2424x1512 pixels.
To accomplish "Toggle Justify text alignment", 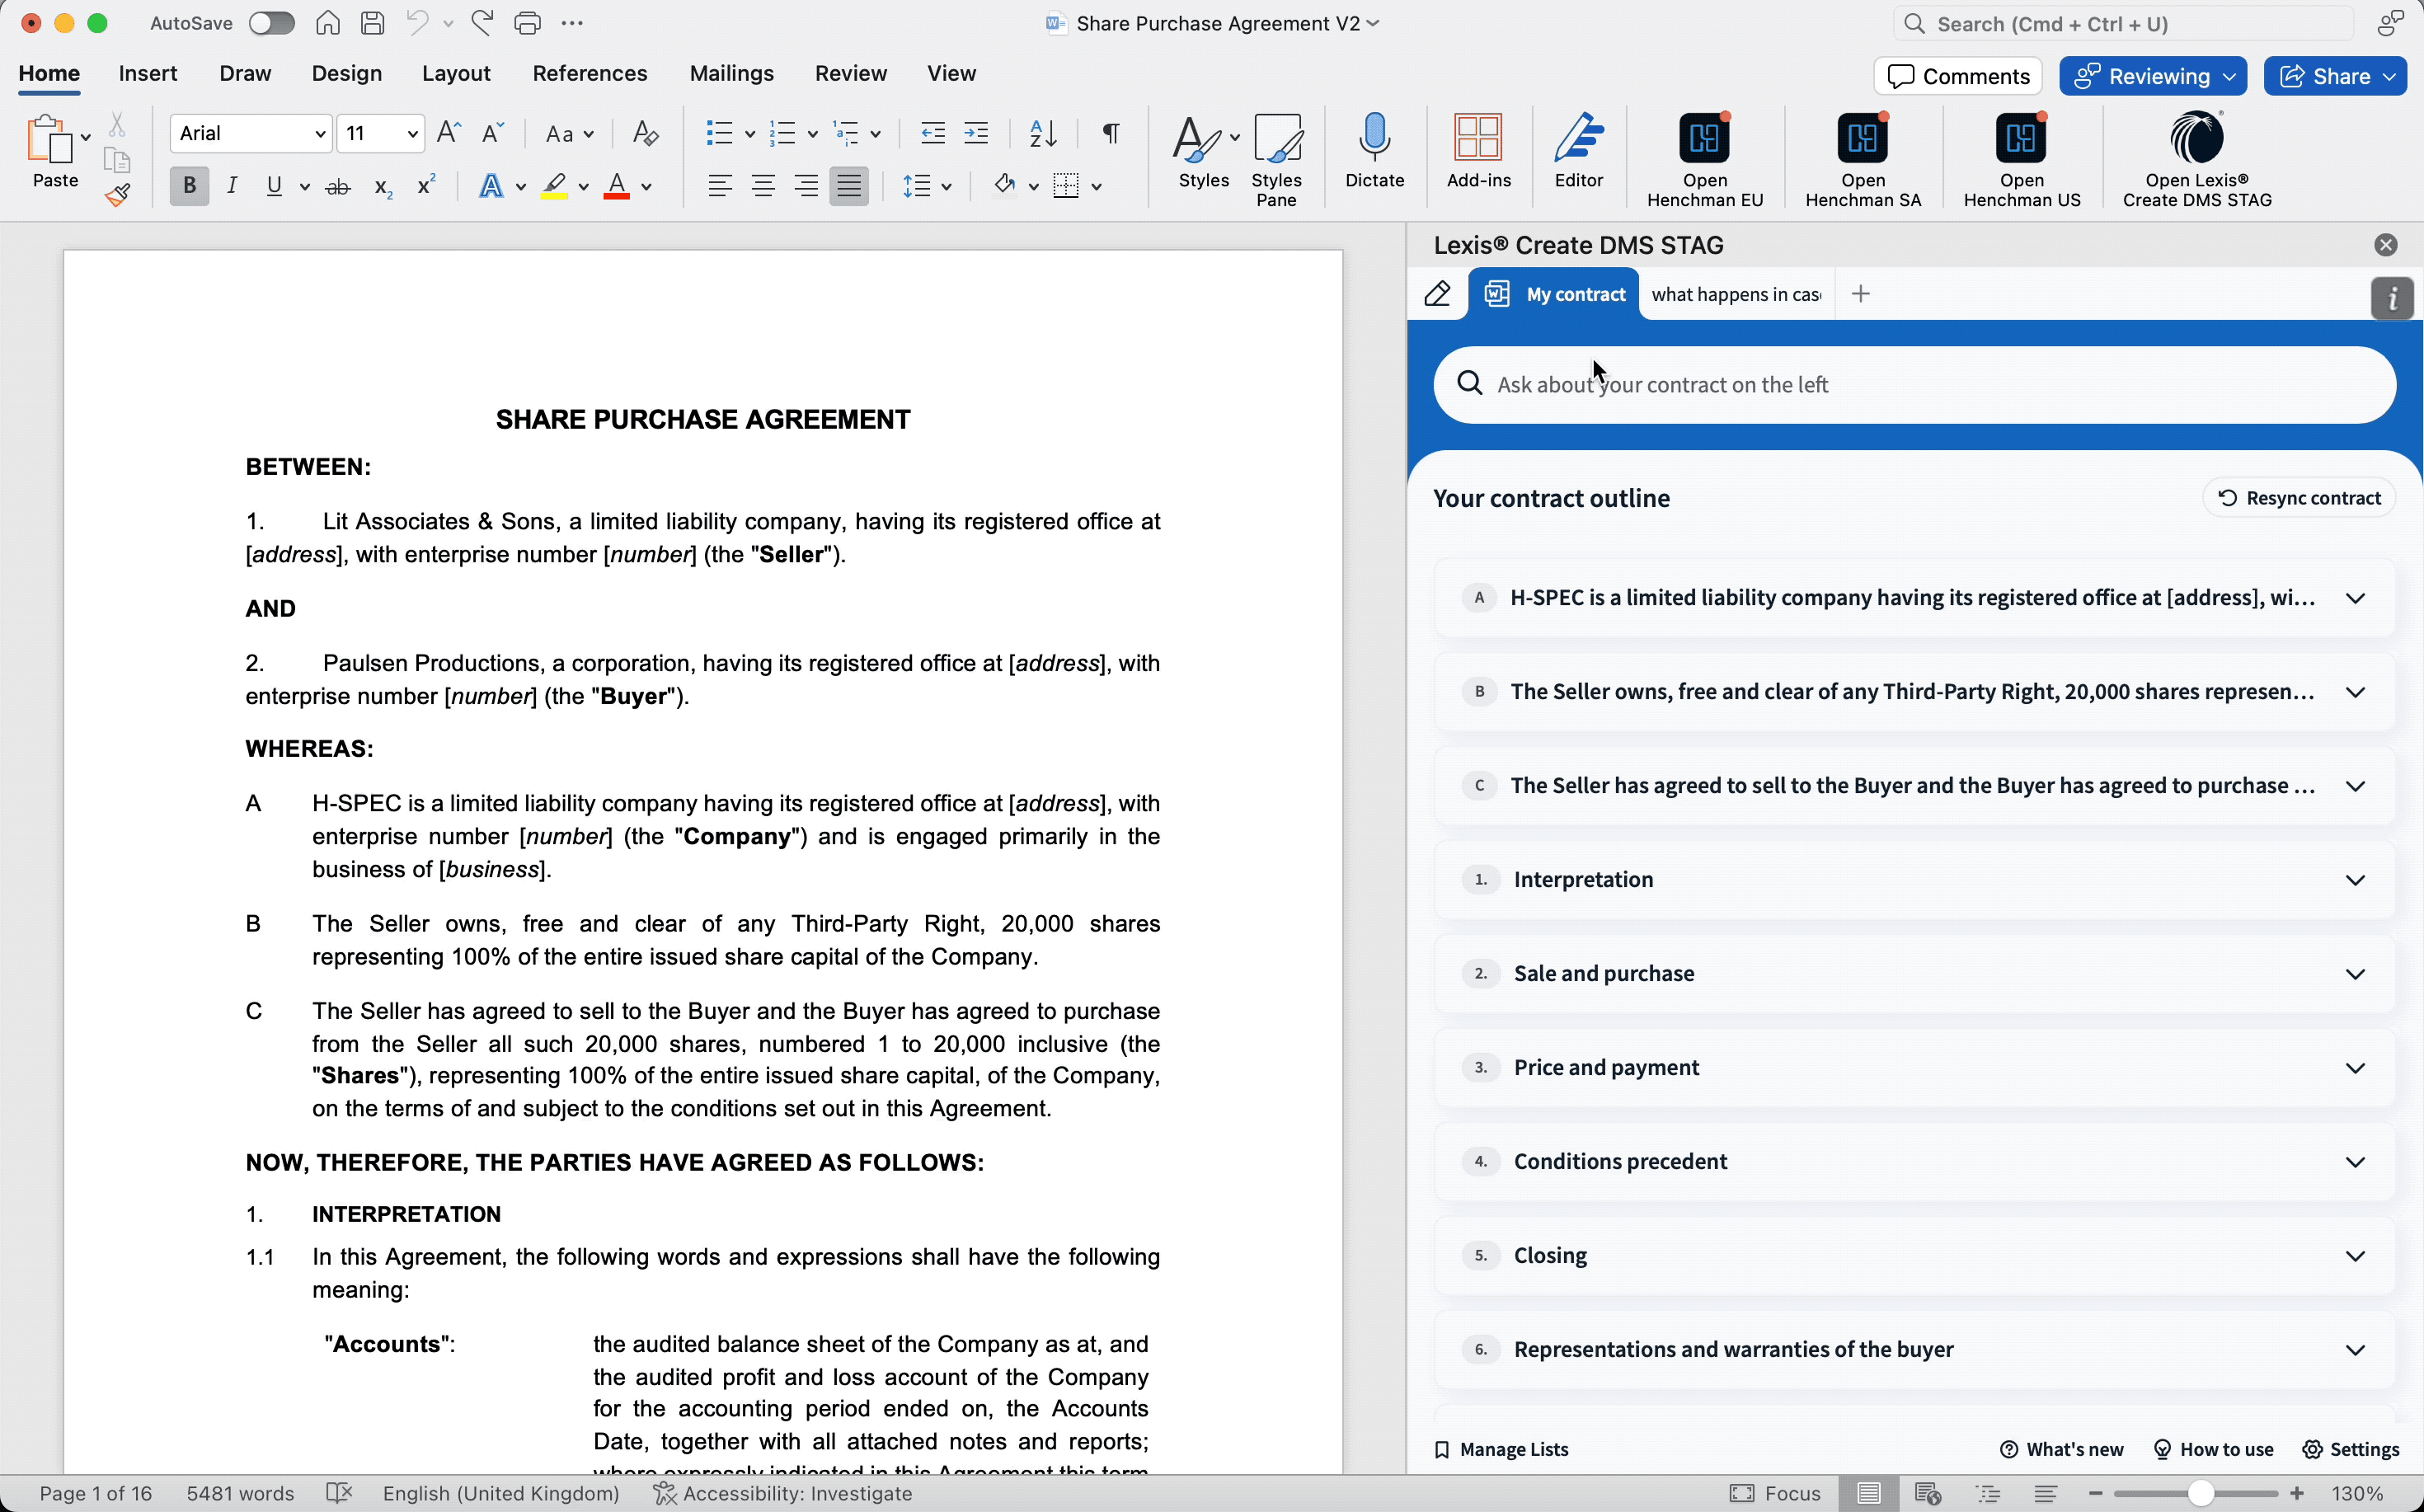I will (x=848, y=186).
